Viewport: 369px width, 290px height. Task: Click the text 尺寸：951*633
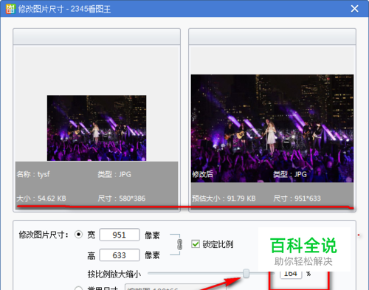coord(297,198)
